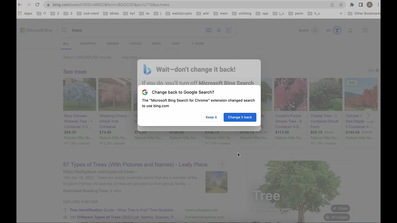
Task: Open the cod-ment bookmark folder
Action: tap(88, 13)
